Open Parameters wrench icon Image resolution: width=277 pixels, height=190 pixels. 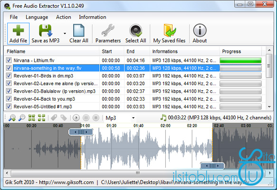click(x=108, y=30)
